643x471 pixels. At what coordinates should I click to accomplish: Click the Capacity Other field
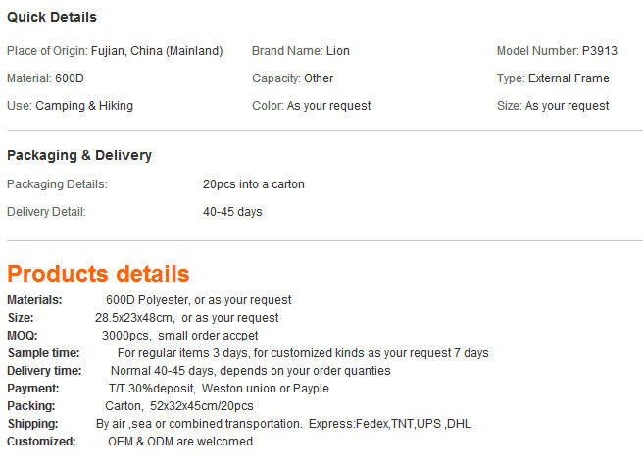(292, 78)
